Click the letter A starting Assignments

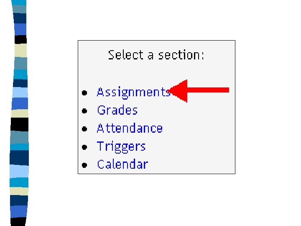click(101, 92)
